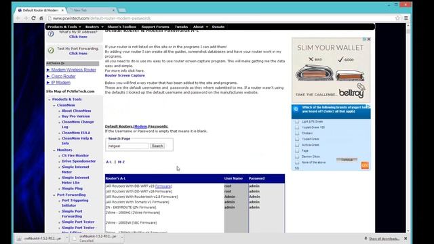The height and width of the screenshot is (244, 434).
Task: Jump to the M-Z routers list
Action: [121, 162]
